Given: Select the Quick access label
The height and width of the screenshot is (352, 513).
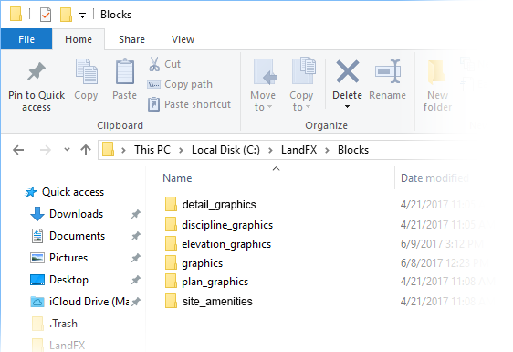Looking at the screenshot, I should coord(73,192).
